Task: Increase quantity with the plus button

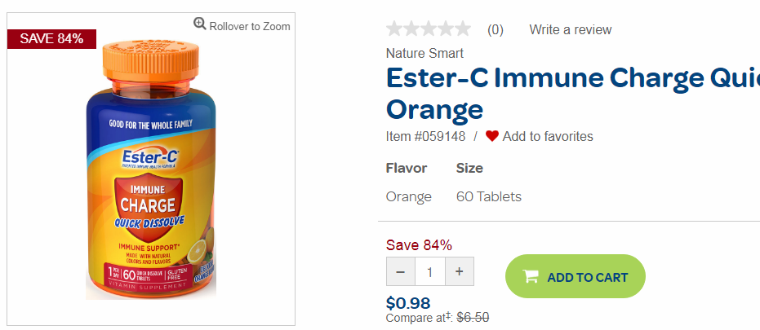Action: (x=460, y=271)
